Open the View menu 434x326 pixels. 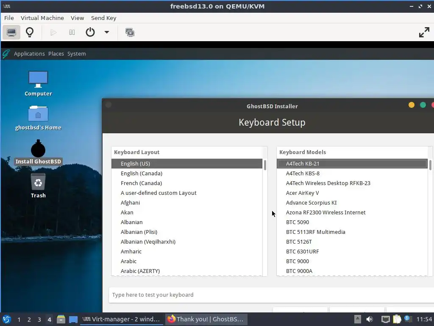coord(77,18)
